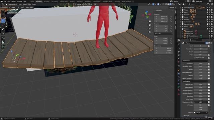The width and height of the screenshot is (214, 120).
Task: Collapse the Transform panel
Action: (158, 11)
